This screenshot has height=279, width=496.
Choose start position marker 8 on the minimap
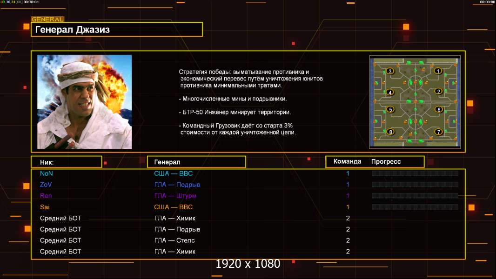tap(390, 132)
